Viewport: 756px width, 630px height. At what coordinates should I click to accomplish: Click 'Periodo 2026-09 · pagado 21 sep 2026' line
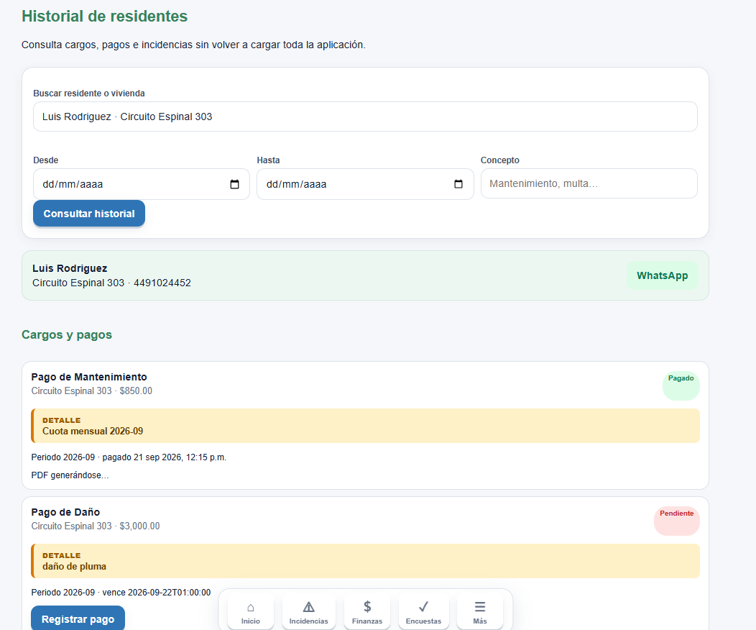[129, 457]
